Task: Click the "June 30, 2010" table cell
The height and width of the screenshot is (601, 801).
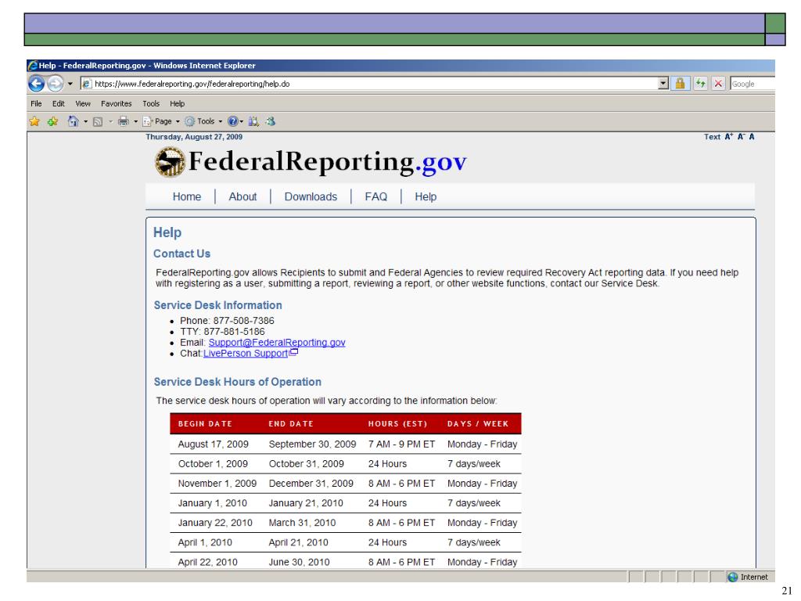Action: (x=300, y=562)
